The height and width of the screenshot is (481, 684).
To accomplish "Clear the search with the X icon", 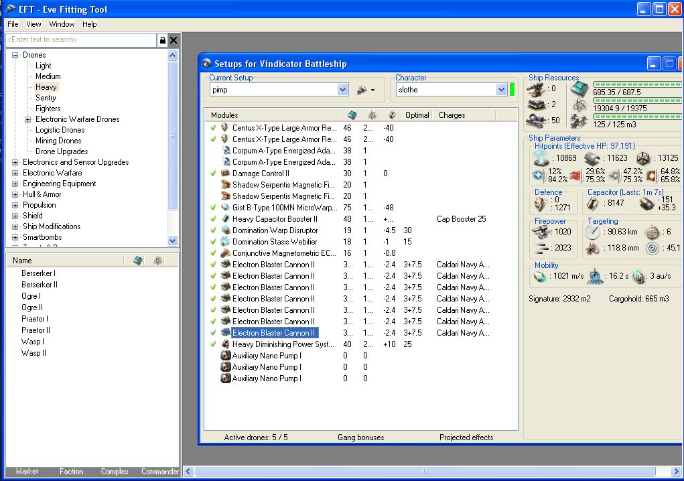I will tap(174, 40).
